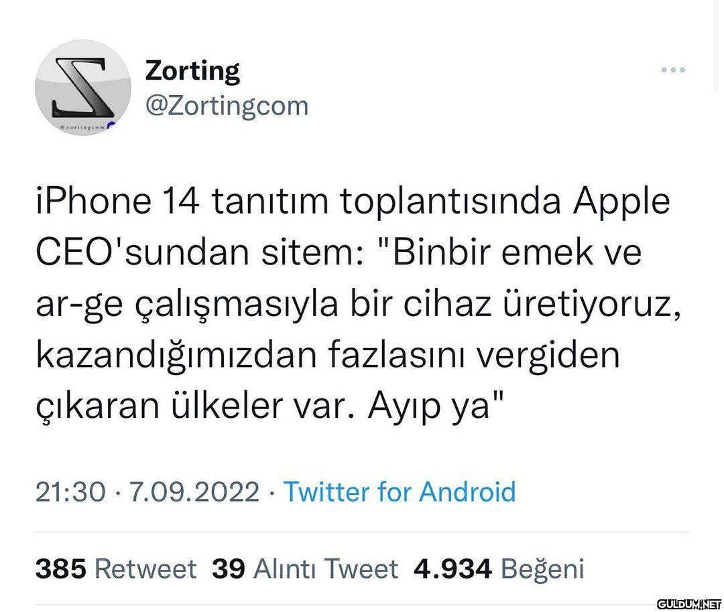Click the tiny @zortingcom caption inside avatar

click(x=81, y=127)
